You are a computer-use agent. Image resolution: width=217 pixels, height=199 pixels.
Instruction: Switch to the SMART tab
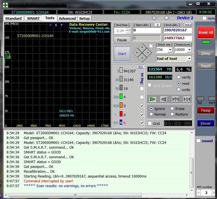point(33,18)
